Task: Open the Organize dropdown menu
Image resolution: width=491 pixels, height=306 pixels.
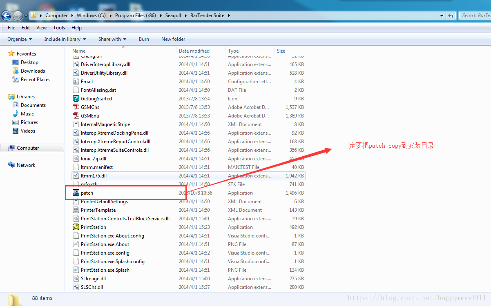Action: click(x=20, y=39)
